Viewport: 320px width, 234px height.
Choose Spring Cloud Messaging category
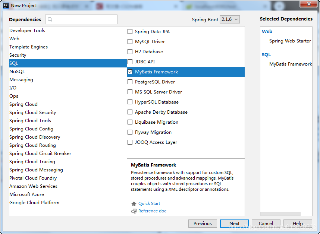68,170
